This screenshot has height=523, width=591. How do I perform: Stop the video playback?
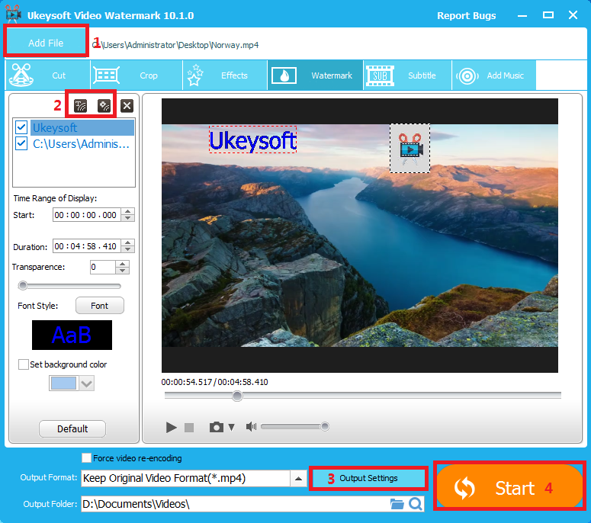(189, 427)
